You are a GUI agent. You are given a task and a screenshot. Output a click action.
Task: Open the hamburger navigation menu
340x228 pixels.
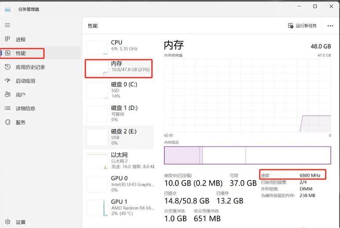click(7, 25)
